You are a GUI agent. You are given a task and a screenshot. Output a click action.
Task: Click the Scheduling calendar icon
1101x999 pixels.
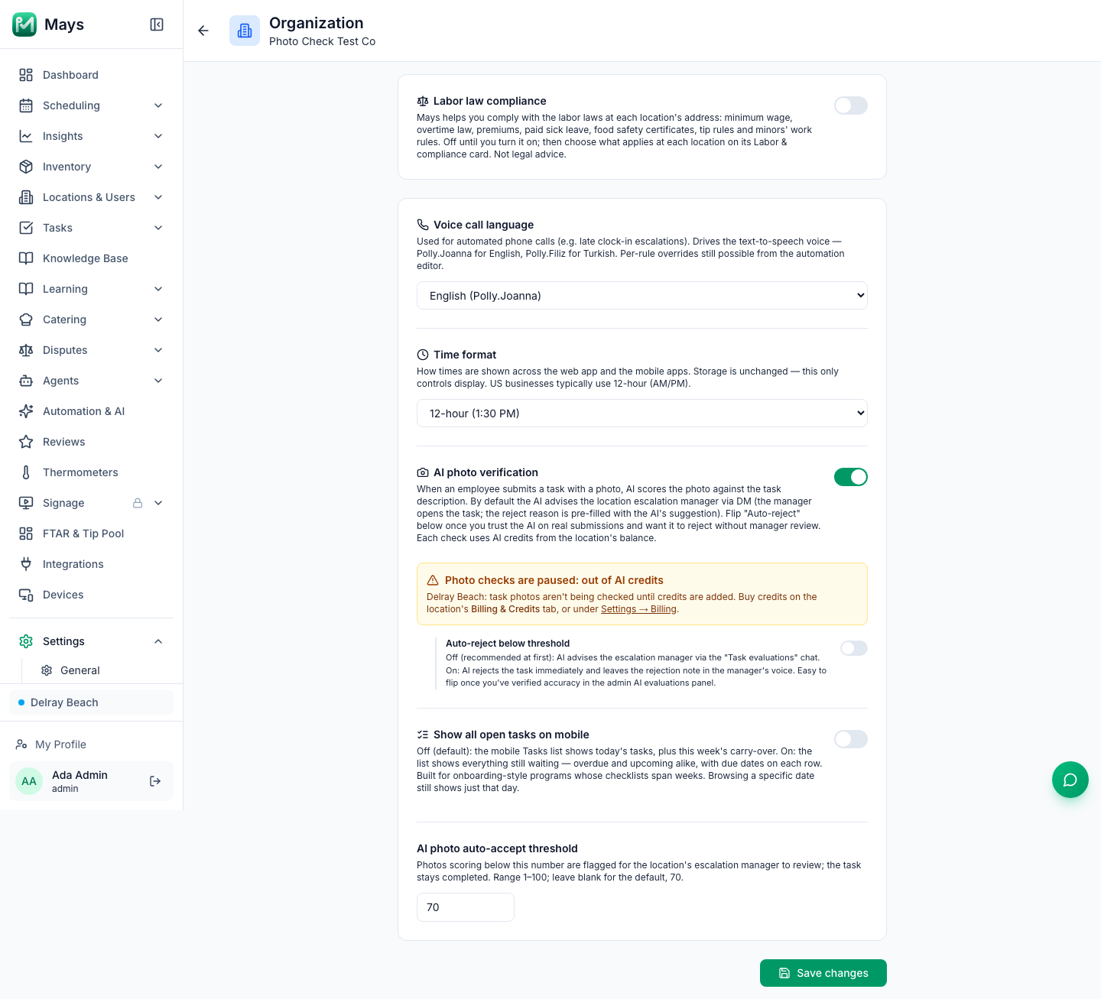[x=26, y=105]
